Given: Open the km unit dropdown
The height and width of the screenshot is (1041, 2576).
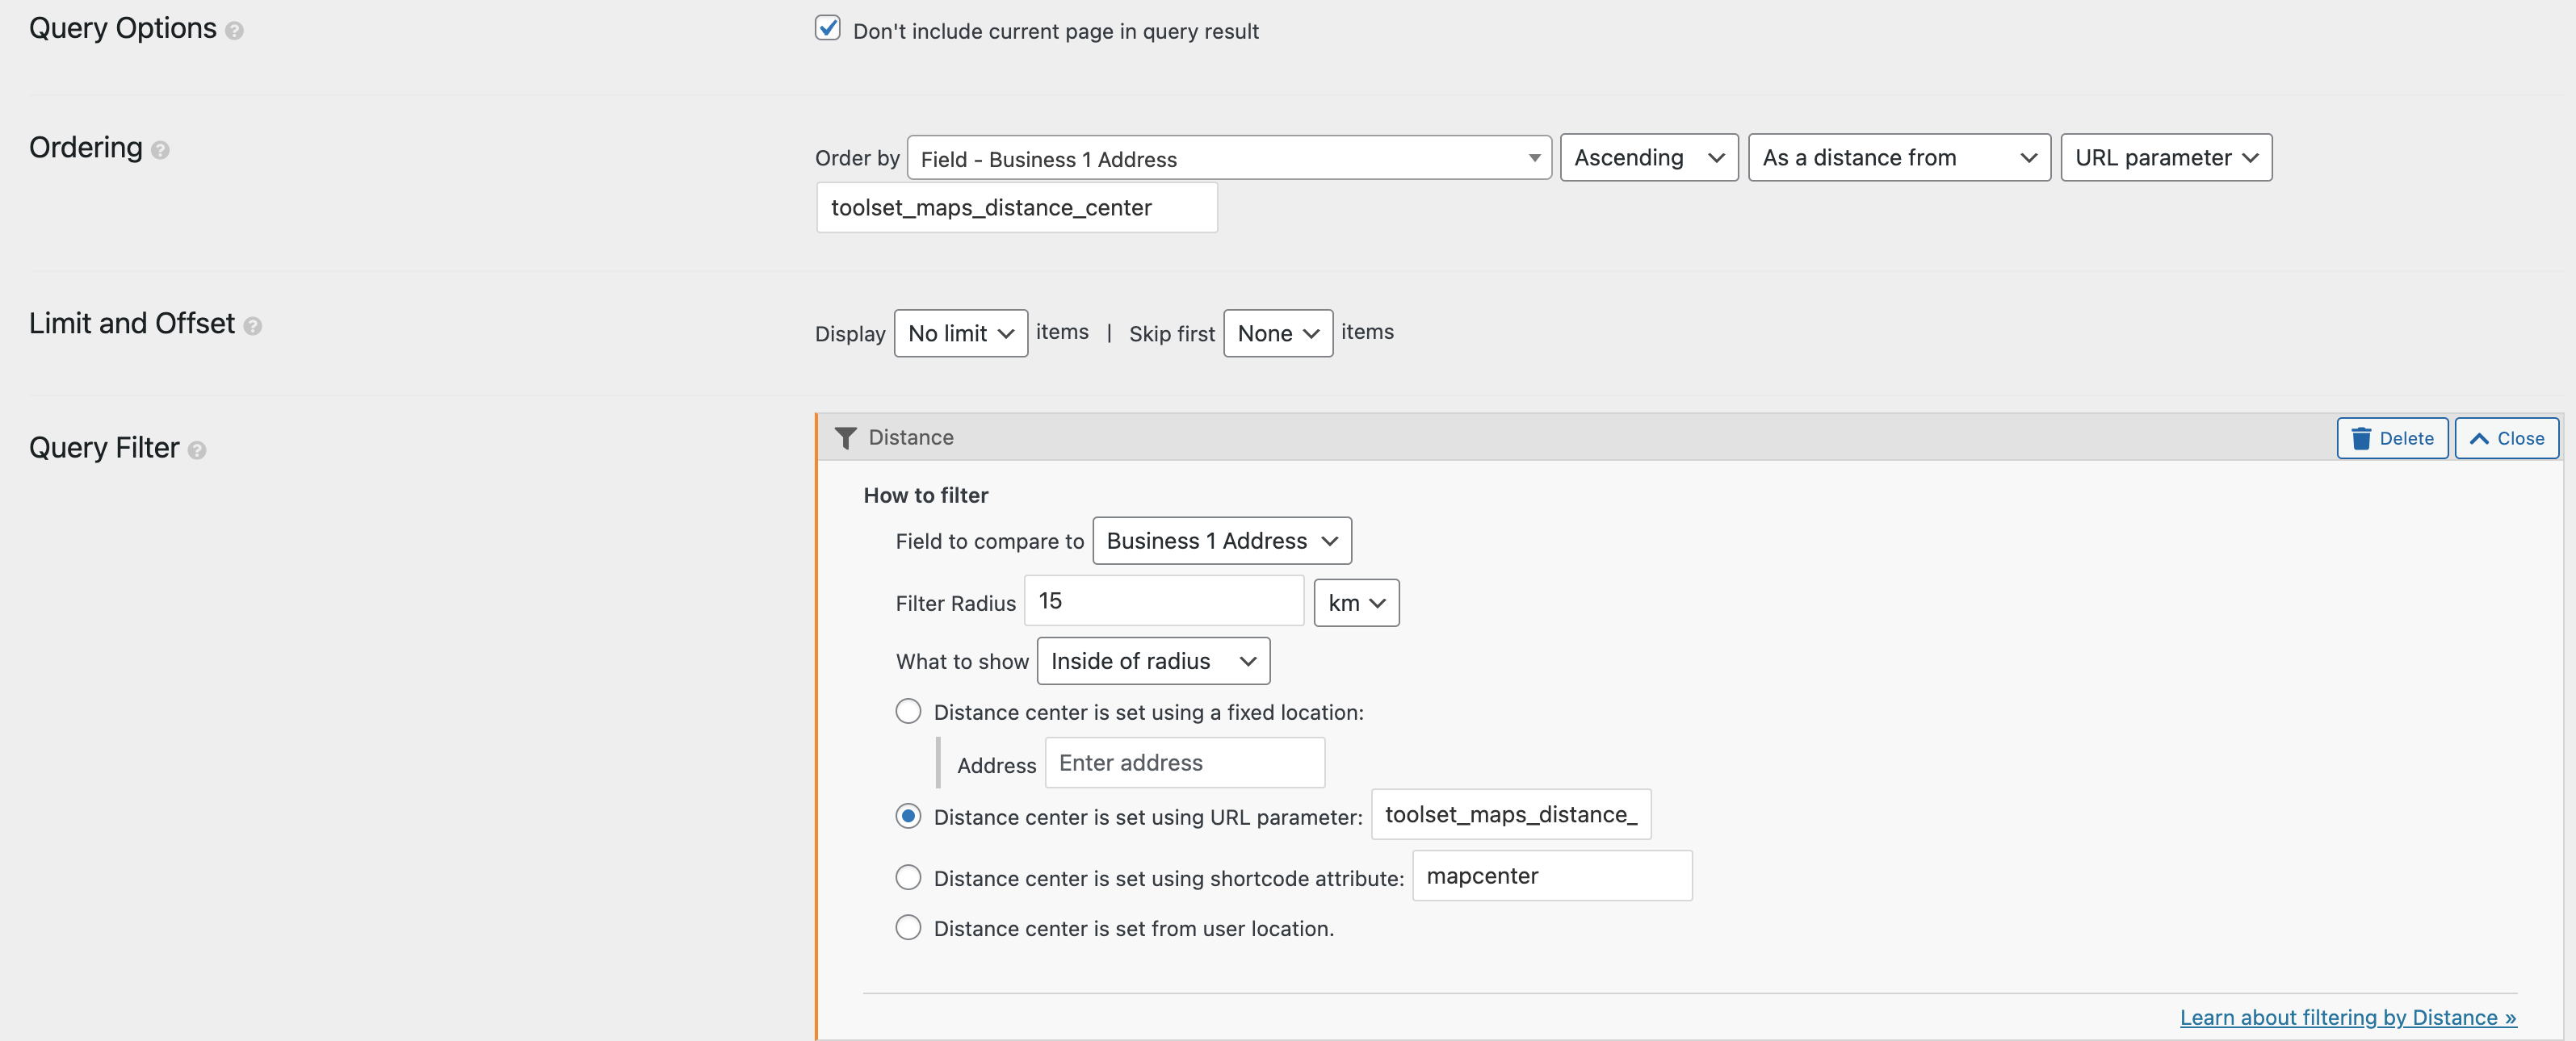Looking at the screenshot, I should pos(1356,603).
